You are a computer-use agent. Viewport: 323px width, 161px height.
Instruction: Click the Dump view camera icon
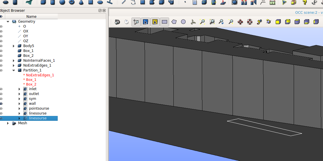click(x=117, y=22)
